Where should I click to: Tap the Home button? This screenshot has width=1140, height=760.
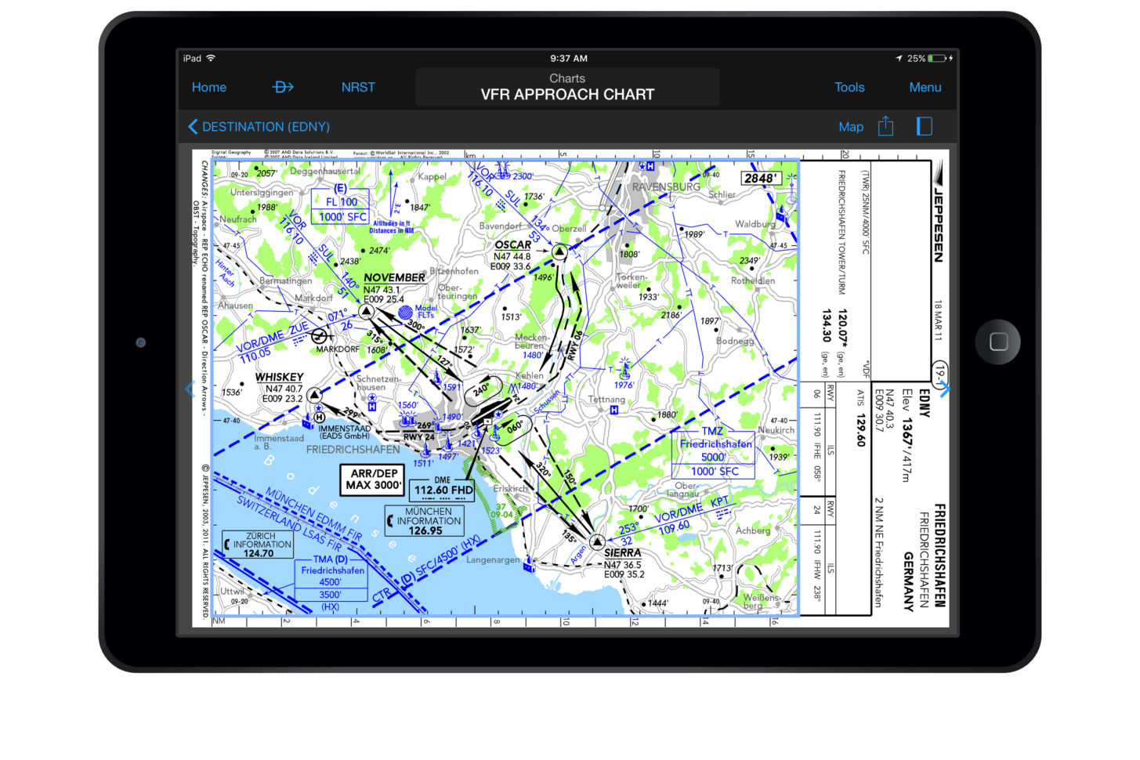[209, 88]
